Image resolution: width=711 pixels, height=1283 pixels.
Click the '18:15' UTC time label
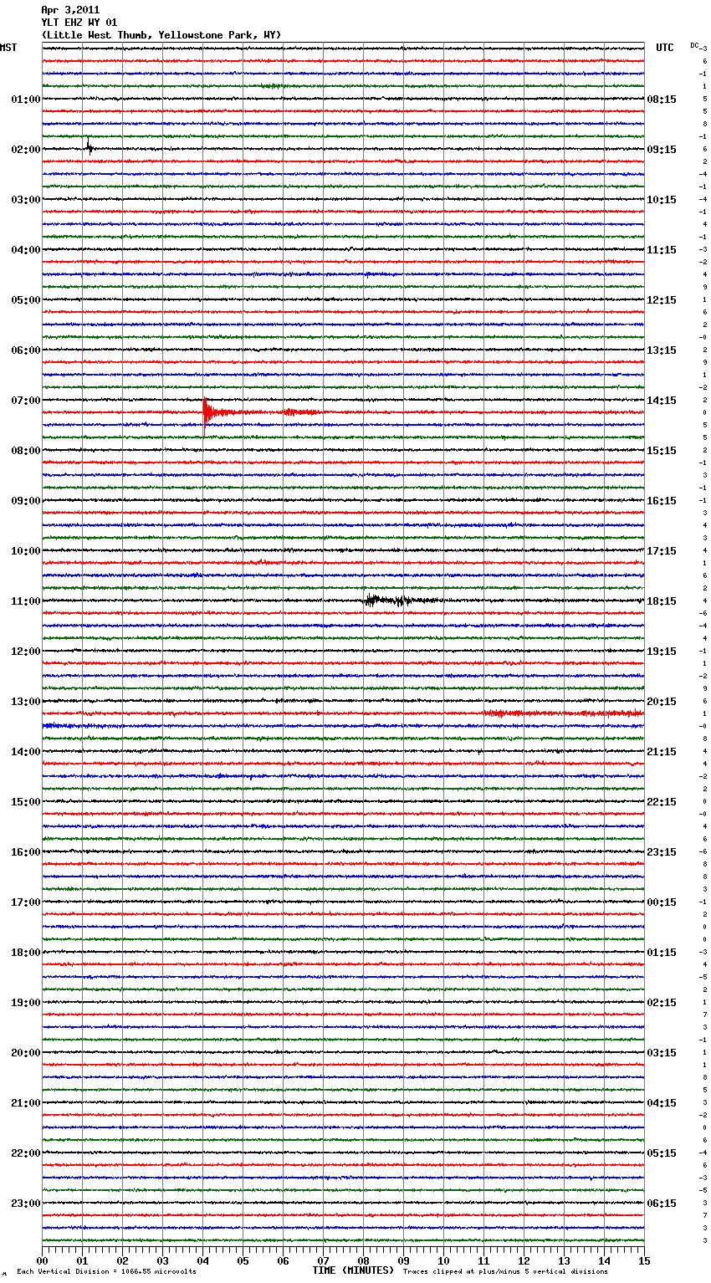point(662,601)
